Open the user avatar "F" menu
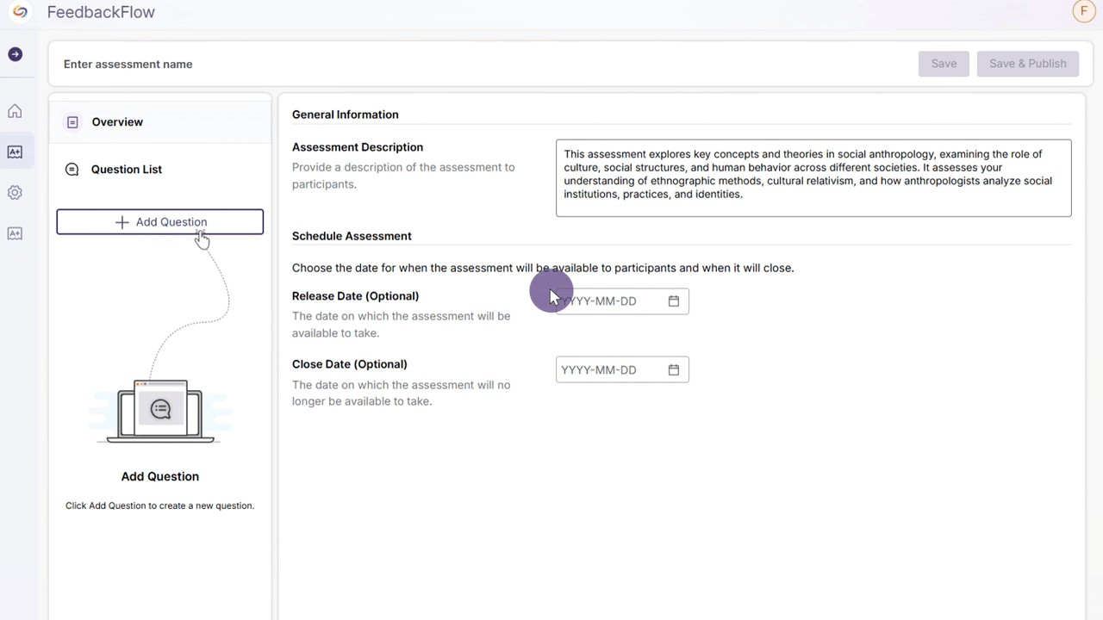 [x=1082, y=11]
